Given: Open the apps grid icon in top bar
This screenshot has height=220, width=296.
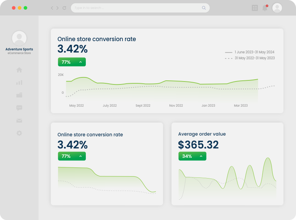Looking at the screenshot, I should pos(255,8).
